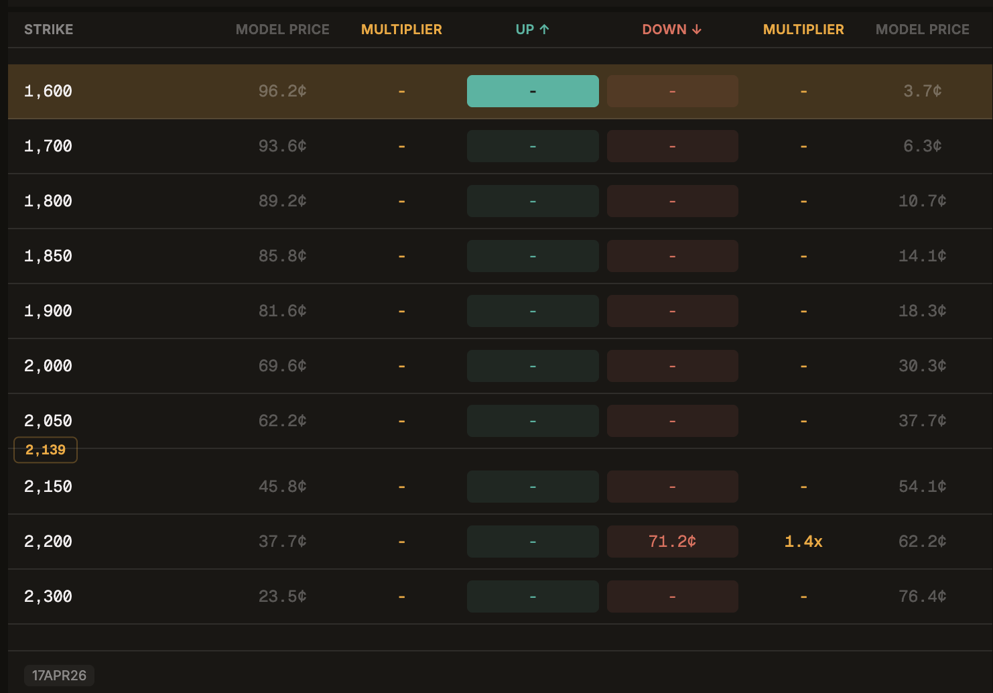The width and height of the screenshot is (993, 693).
Task: Select the DOWN button for strike 1,600
Action: (673, 91)
